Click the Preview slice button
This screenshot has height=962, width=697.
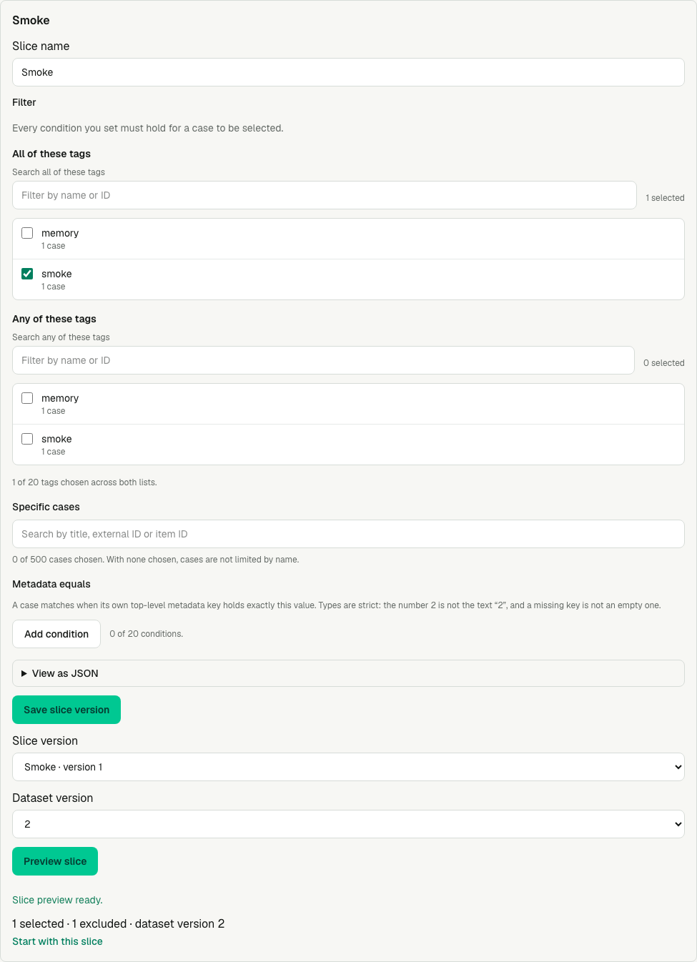click(55, 861)
